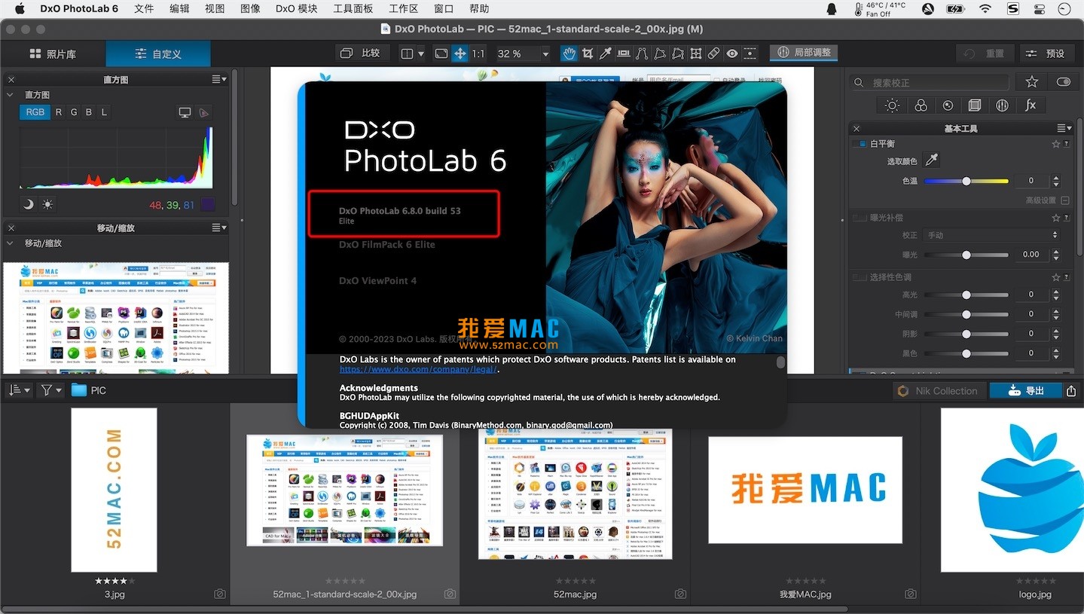Adjust the 曝光 slider handle
Viewport: 1084px width, 614px height.
tap(966, 255)
